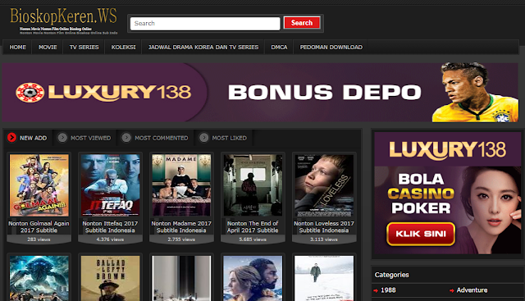Open the 1988 category link
Screen dimensions: 525x301
[388, 290]
